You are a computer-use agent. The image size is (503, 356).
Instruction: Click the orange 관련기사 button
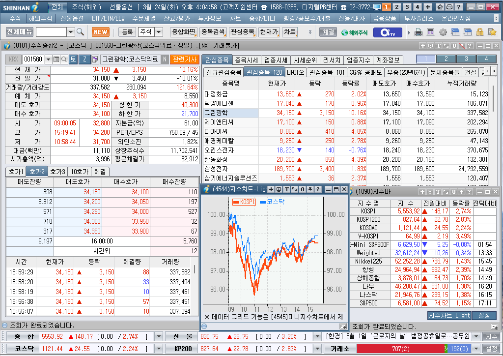pos(185,59)
